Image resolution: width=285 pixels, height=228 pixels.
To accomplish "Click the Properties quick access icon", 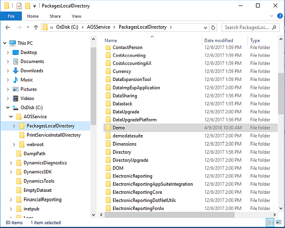I will pos(19,6).
